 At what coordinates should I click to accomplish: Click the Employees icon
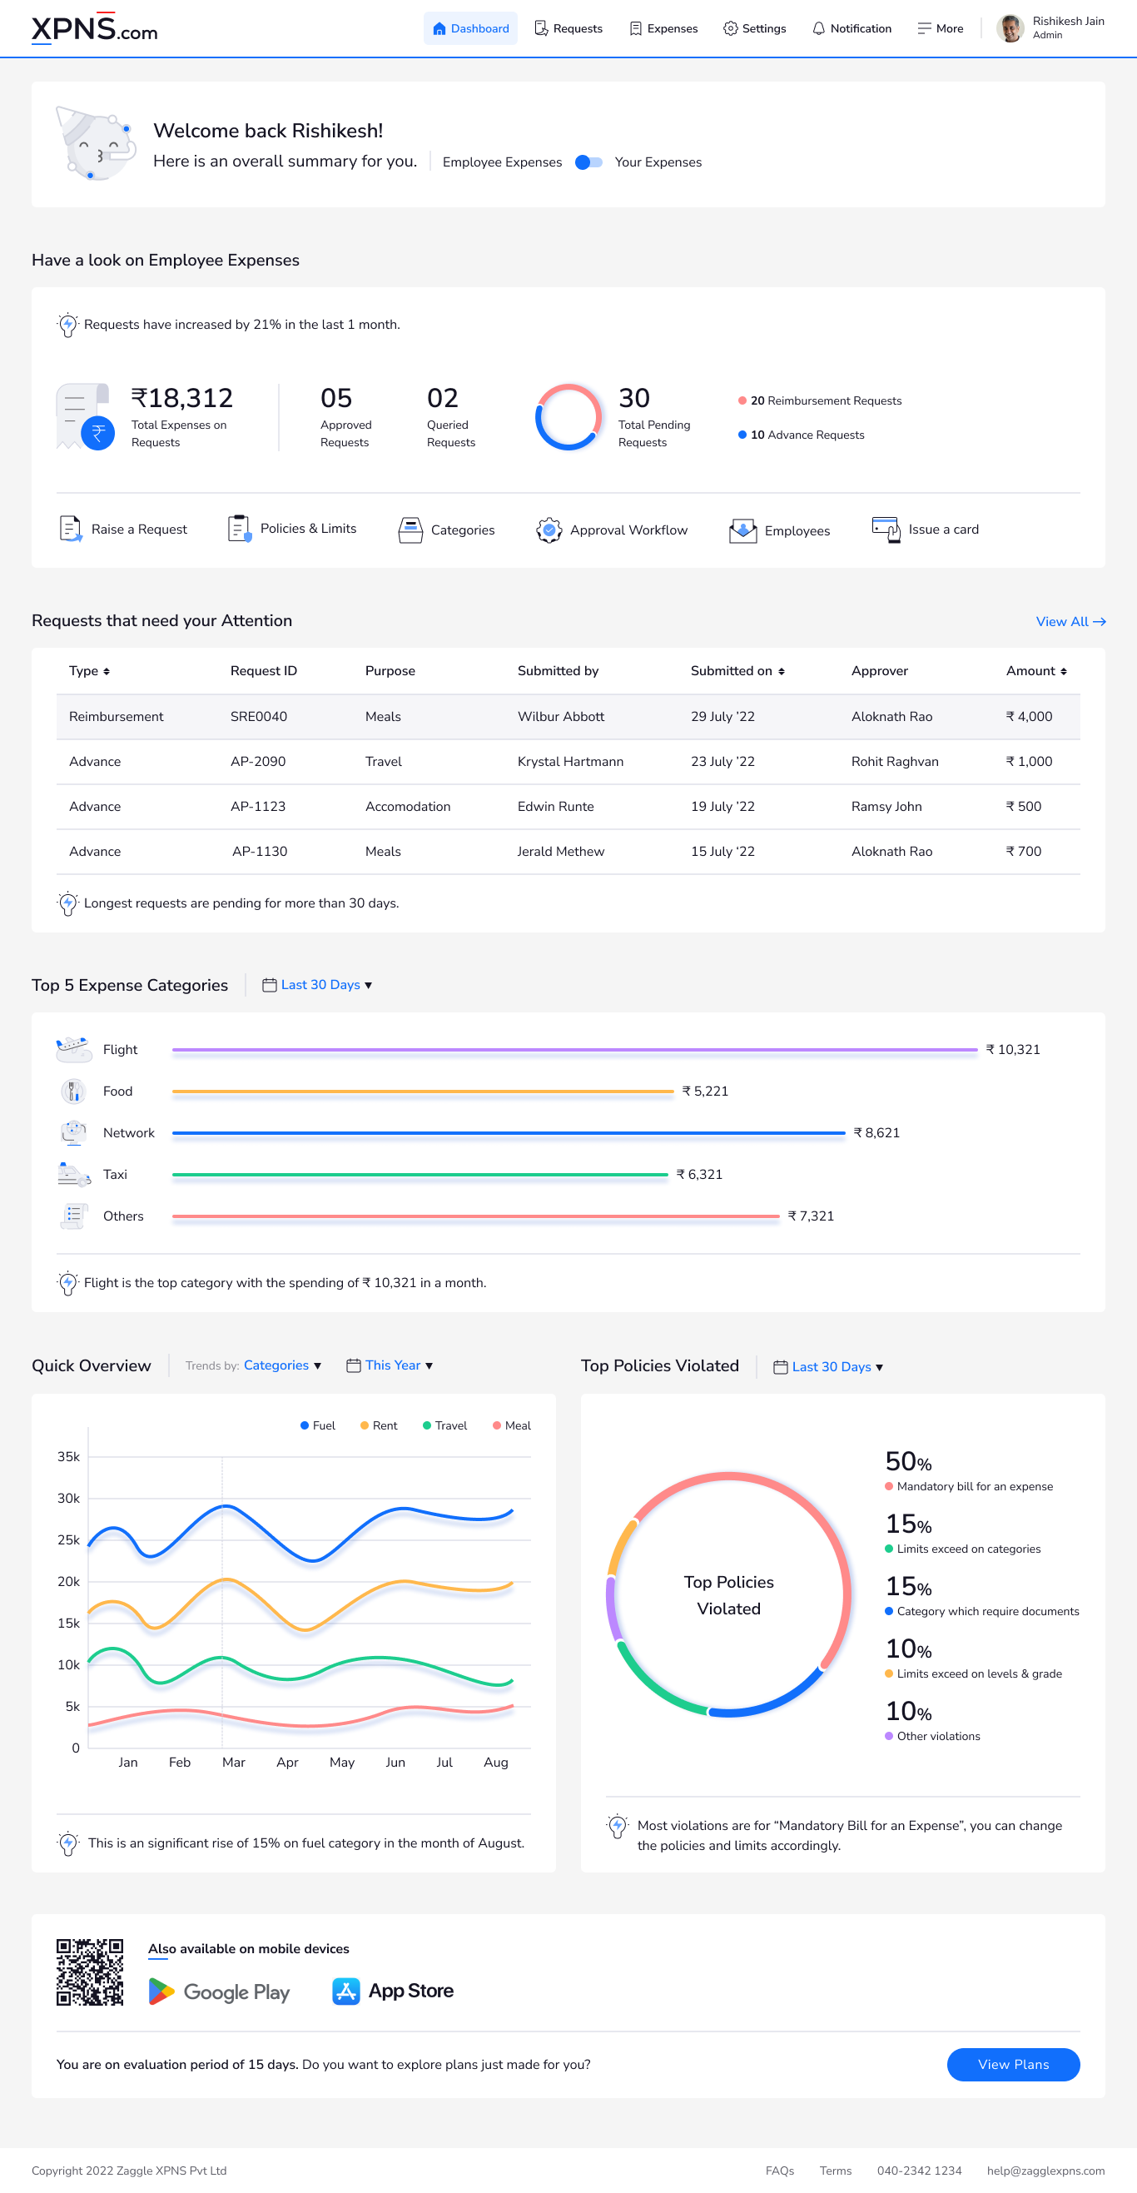click(x=743, y=530)
